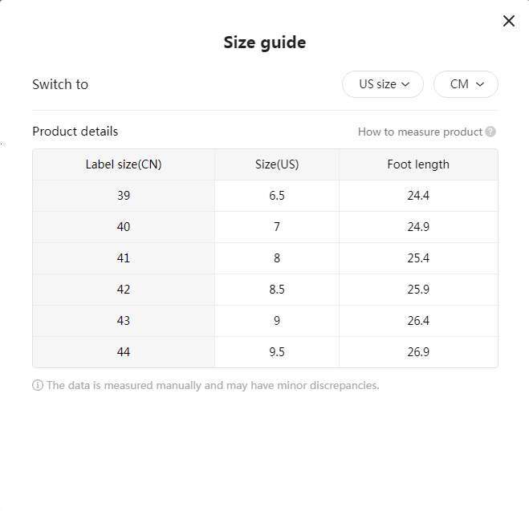Click the question mark help icon

(490, 132)
